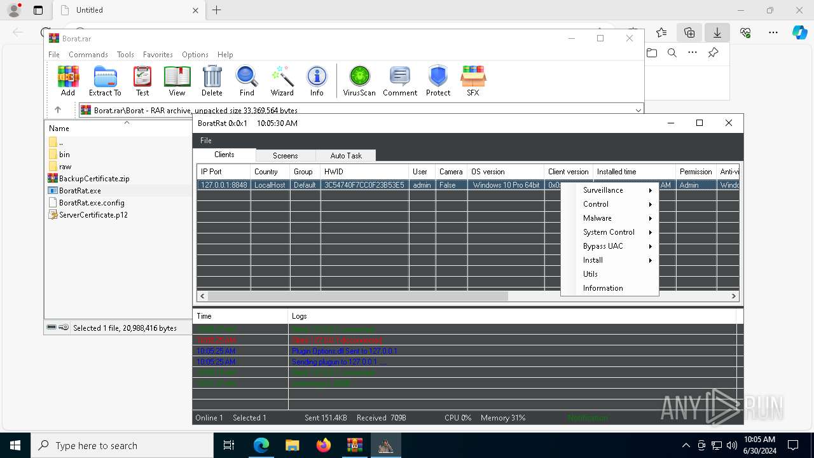Open the Options menu in WinRAR
Screen dimensions: 814x458
[x=195, y=55]
